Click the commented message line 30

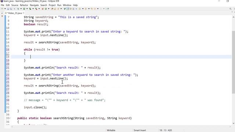pos(65,100)
